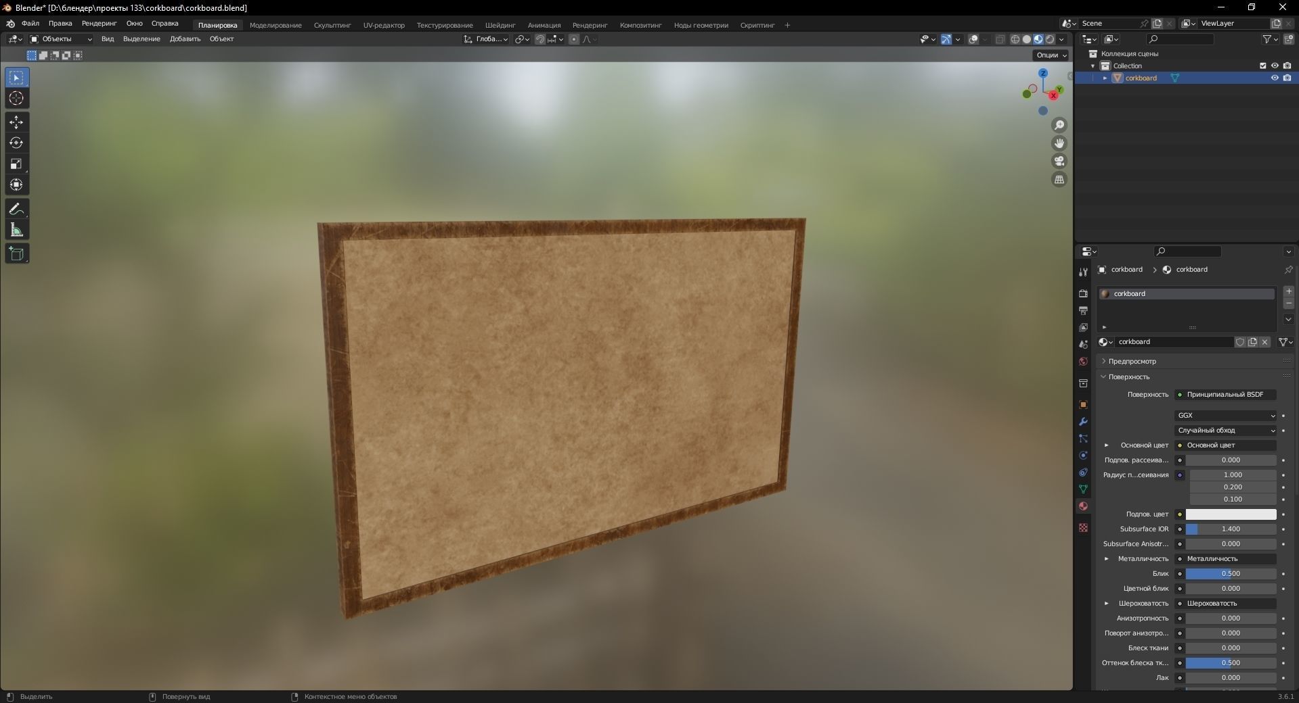Adjust the Subsurface IOR 1.400 slider
This screenshot has width=1299, height=703.
(1231, 529)
